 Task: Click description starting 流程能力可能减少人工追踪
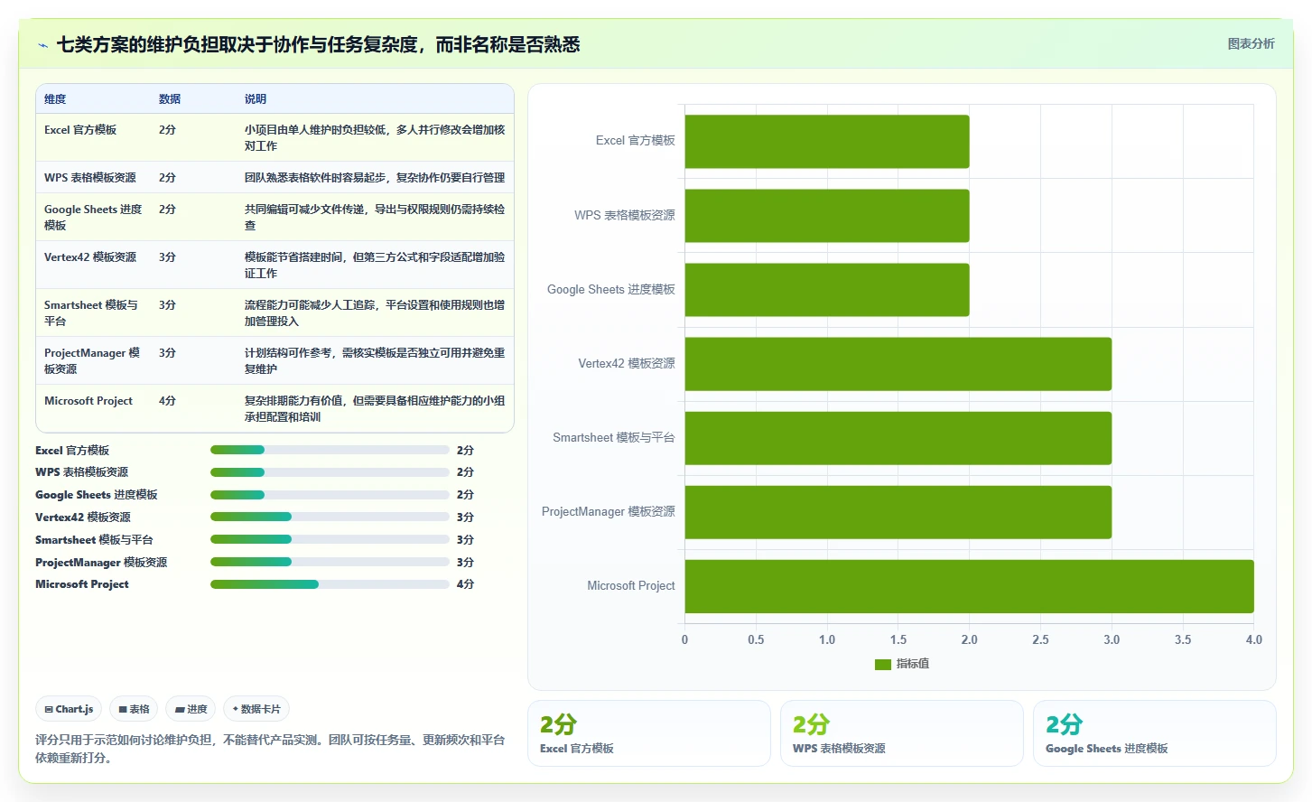[375, 313]
